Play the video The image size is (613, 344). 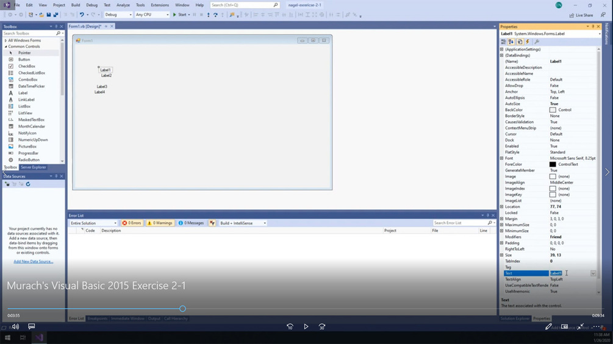coord(306,326)
